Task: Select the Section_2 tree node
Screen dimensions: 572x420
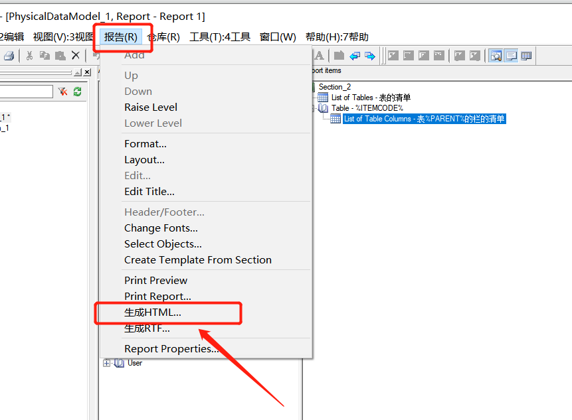Action: click(x=335, y=87)
